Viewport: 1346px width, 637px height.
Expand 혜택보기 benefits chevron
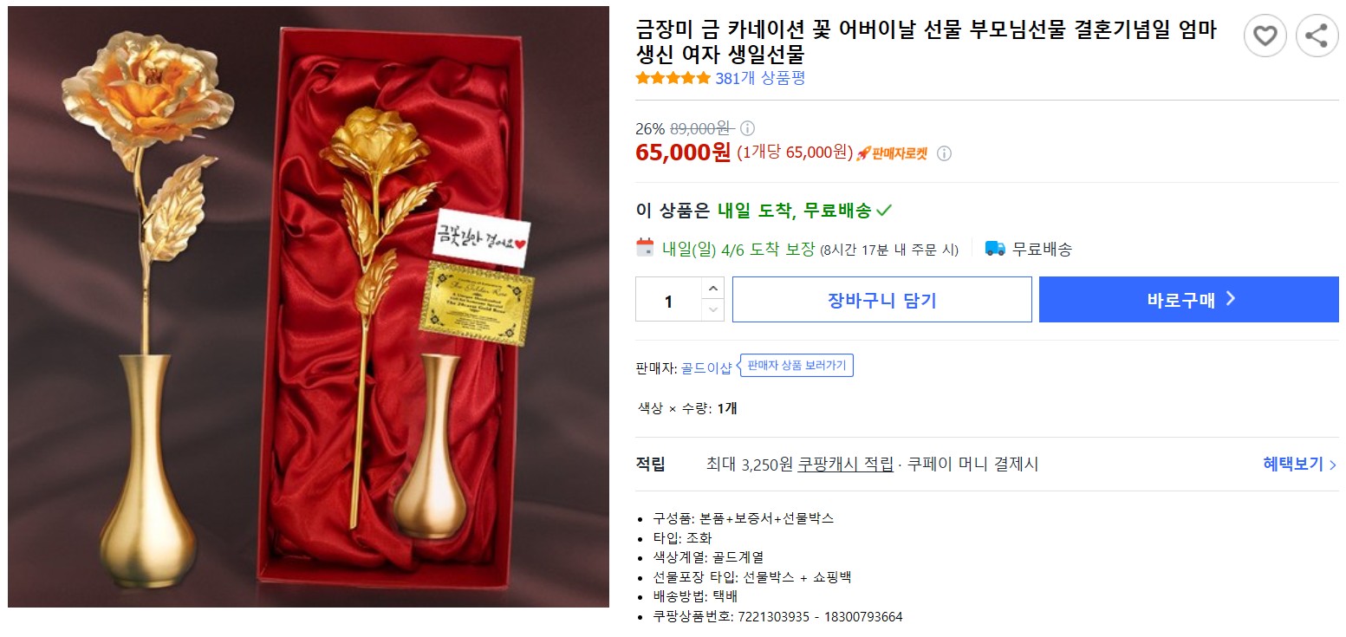point(1300,465)
